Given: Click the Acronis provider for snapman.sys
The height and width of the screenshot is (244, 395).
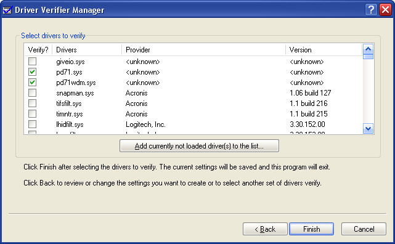Looking at the screenshot, I should (x=136, y=93).
